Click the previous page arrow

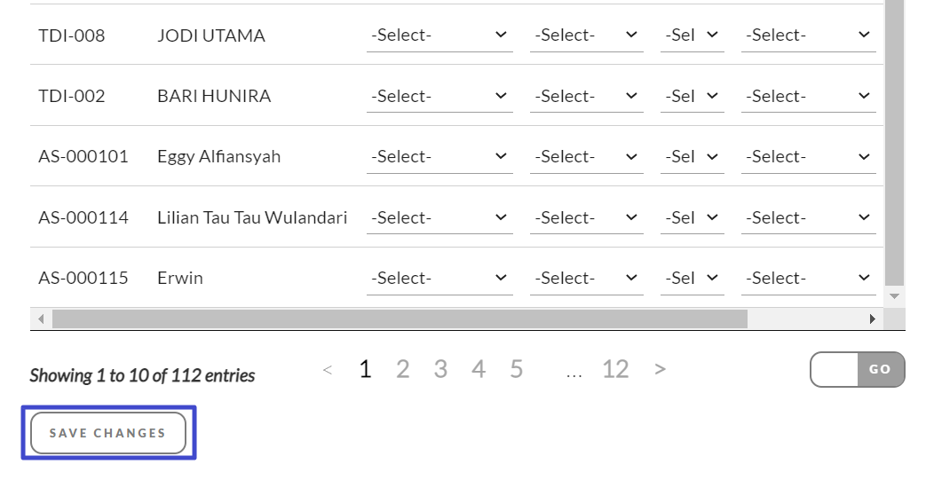(x=328, y=369)
